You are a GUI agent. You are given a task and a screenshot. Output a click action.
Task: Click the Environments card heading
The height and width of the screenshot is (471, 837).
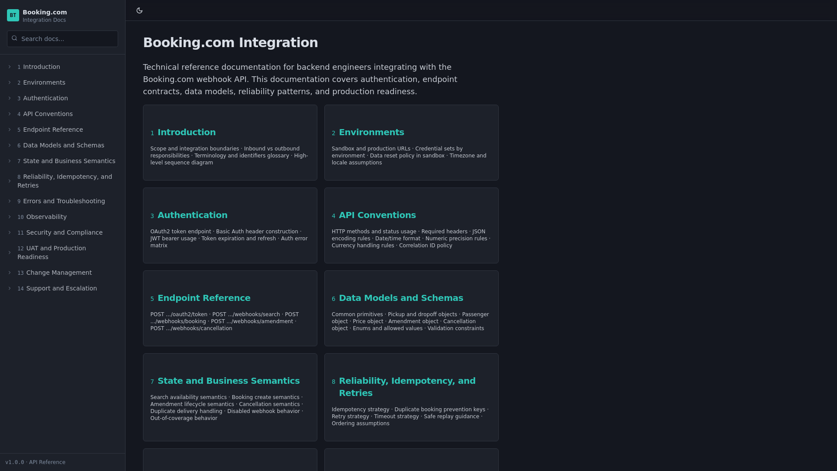pyautogui.click(x=371, y=132)
